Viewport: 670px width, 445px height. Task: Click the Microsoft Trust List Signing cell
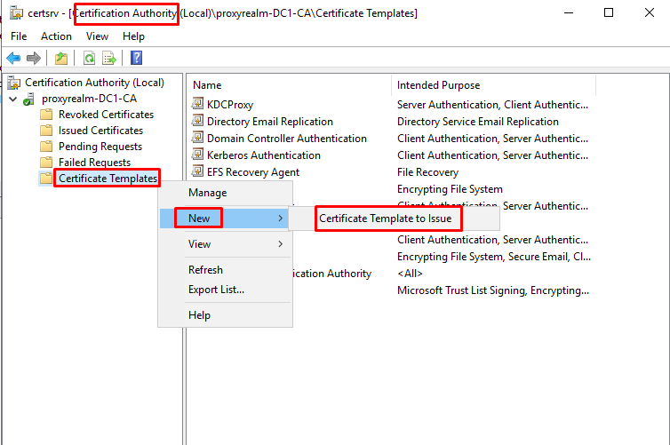click(x=493, y=290)
